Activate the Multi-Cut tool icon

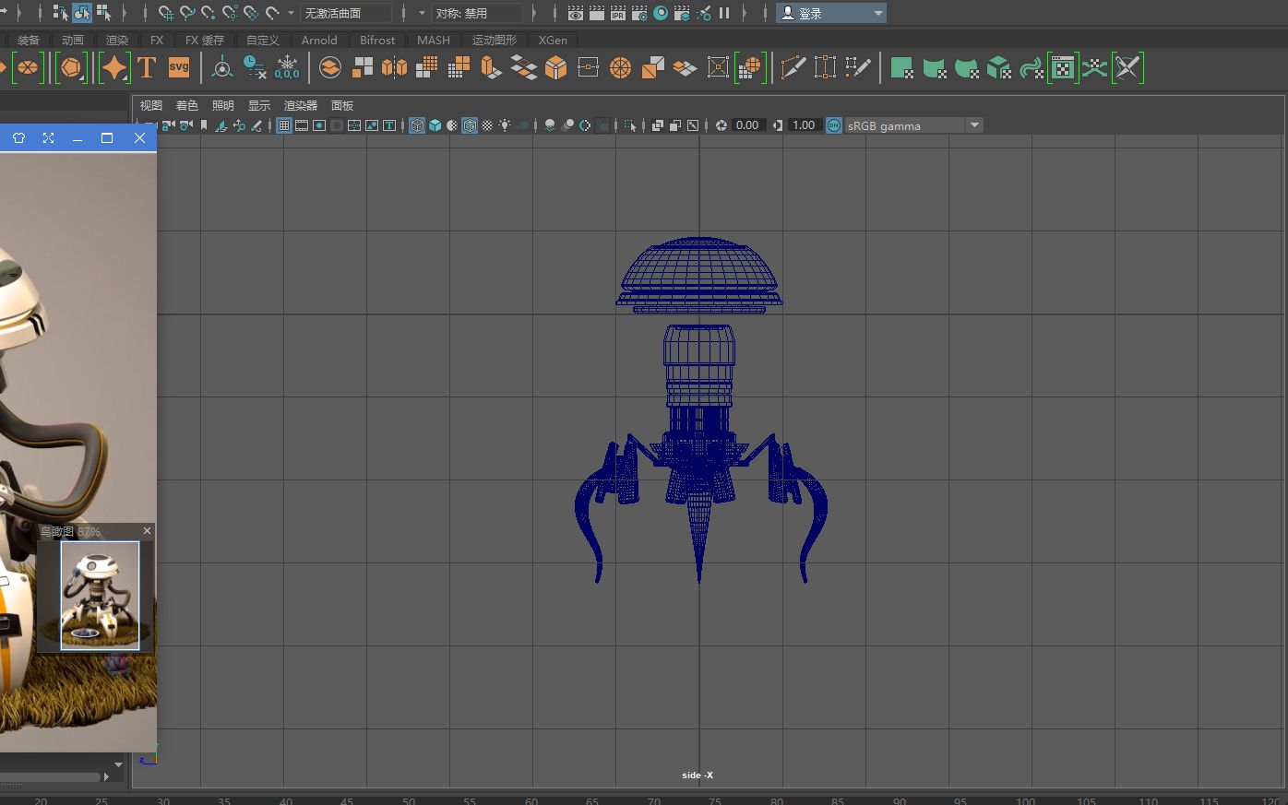point(792,66)
